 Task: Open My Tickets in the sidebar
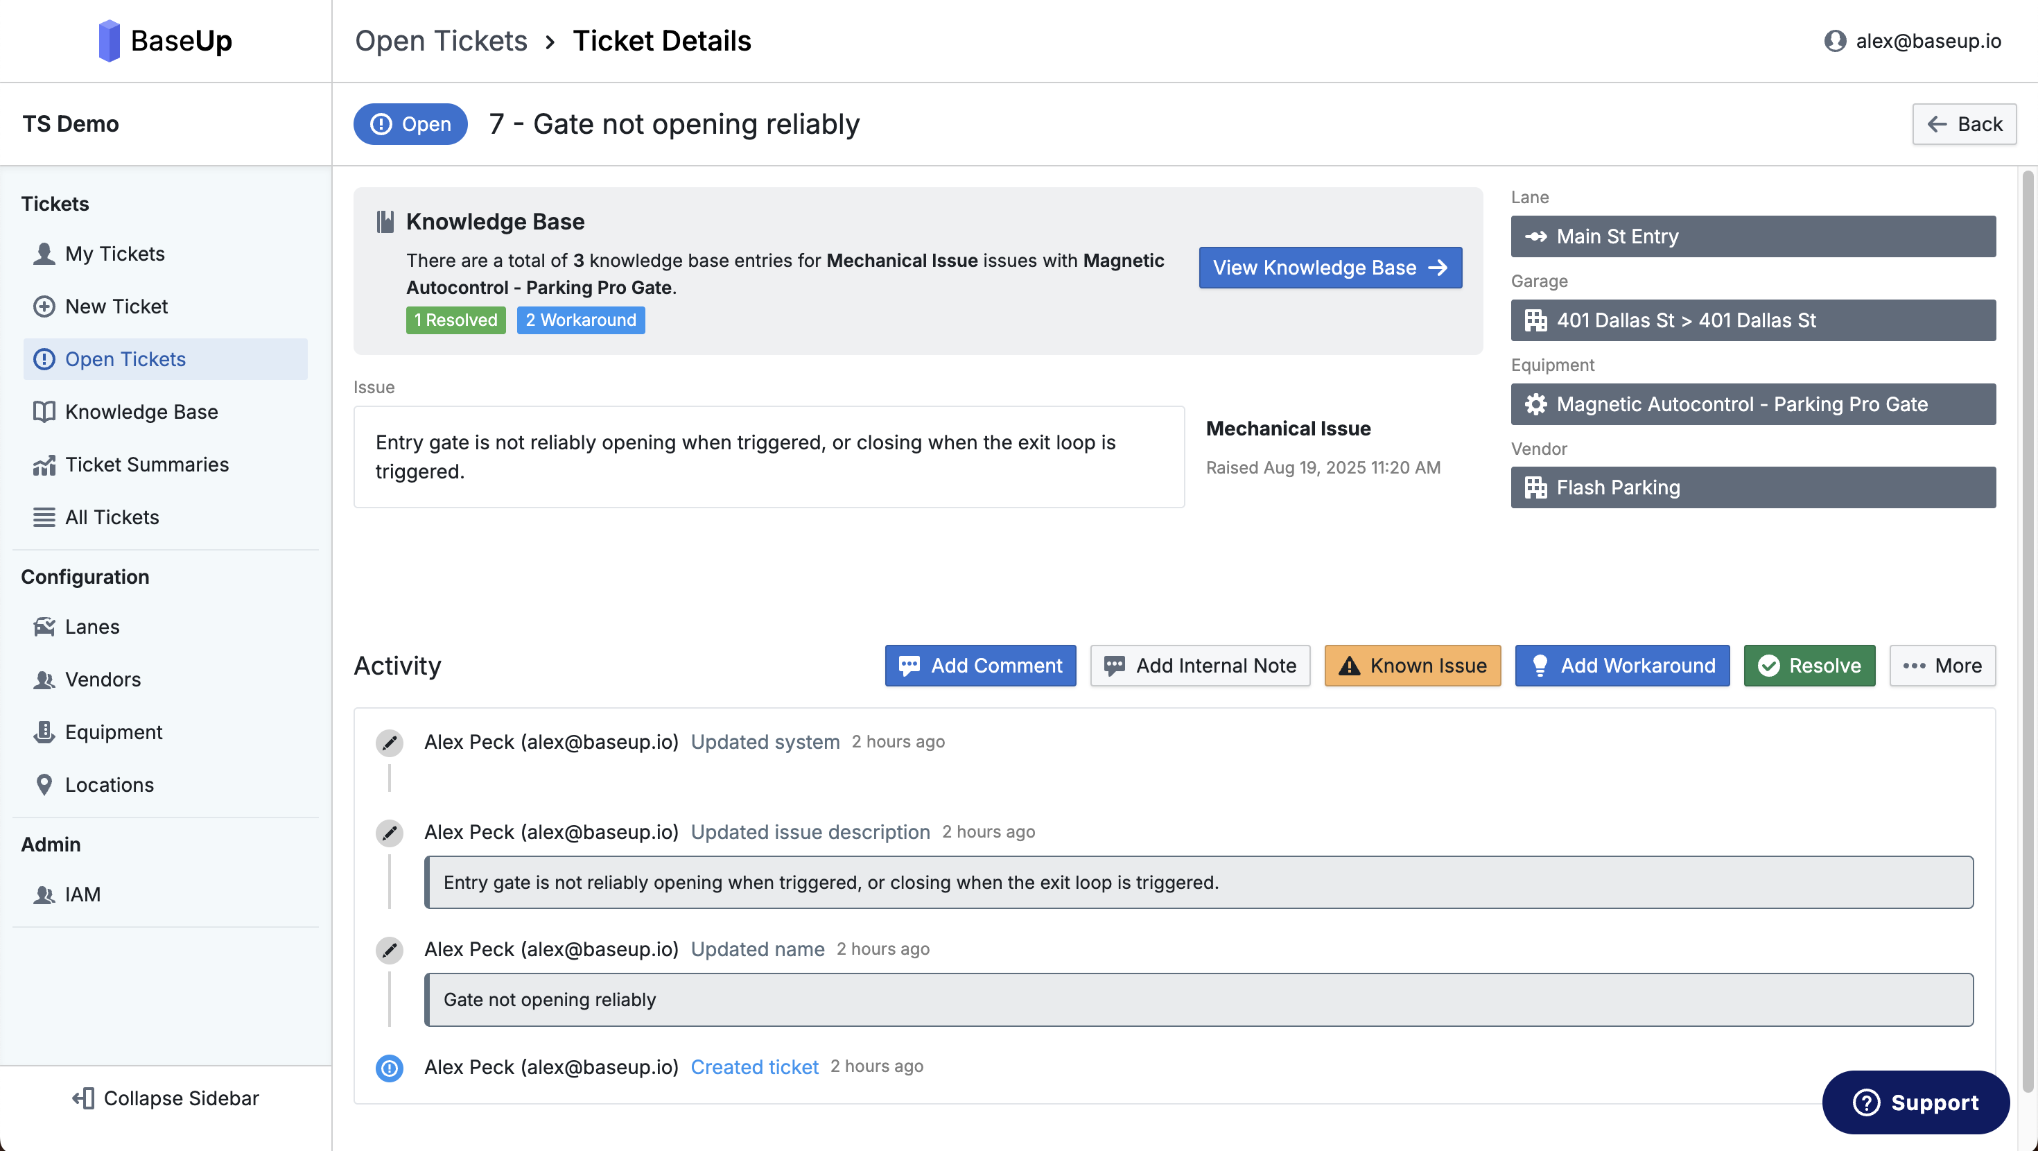(x=166, y=253)
